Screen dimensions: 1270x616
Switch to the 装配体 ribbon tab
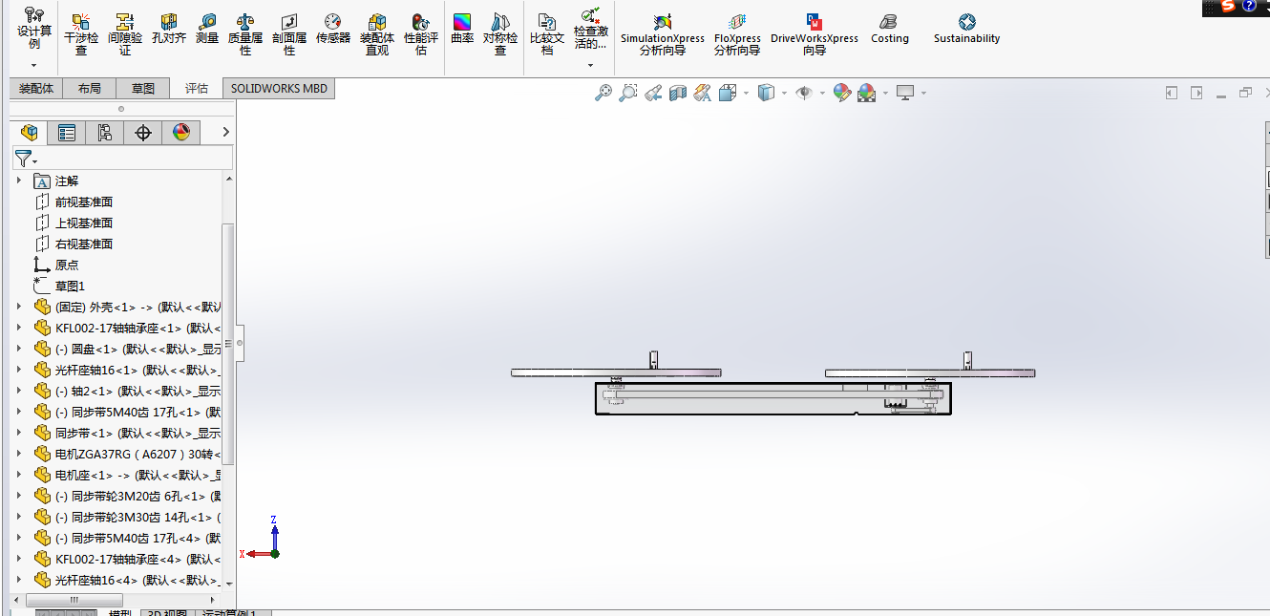[36, 88]
